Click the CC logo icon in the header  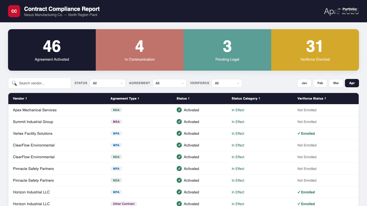(x=14, y=11)
